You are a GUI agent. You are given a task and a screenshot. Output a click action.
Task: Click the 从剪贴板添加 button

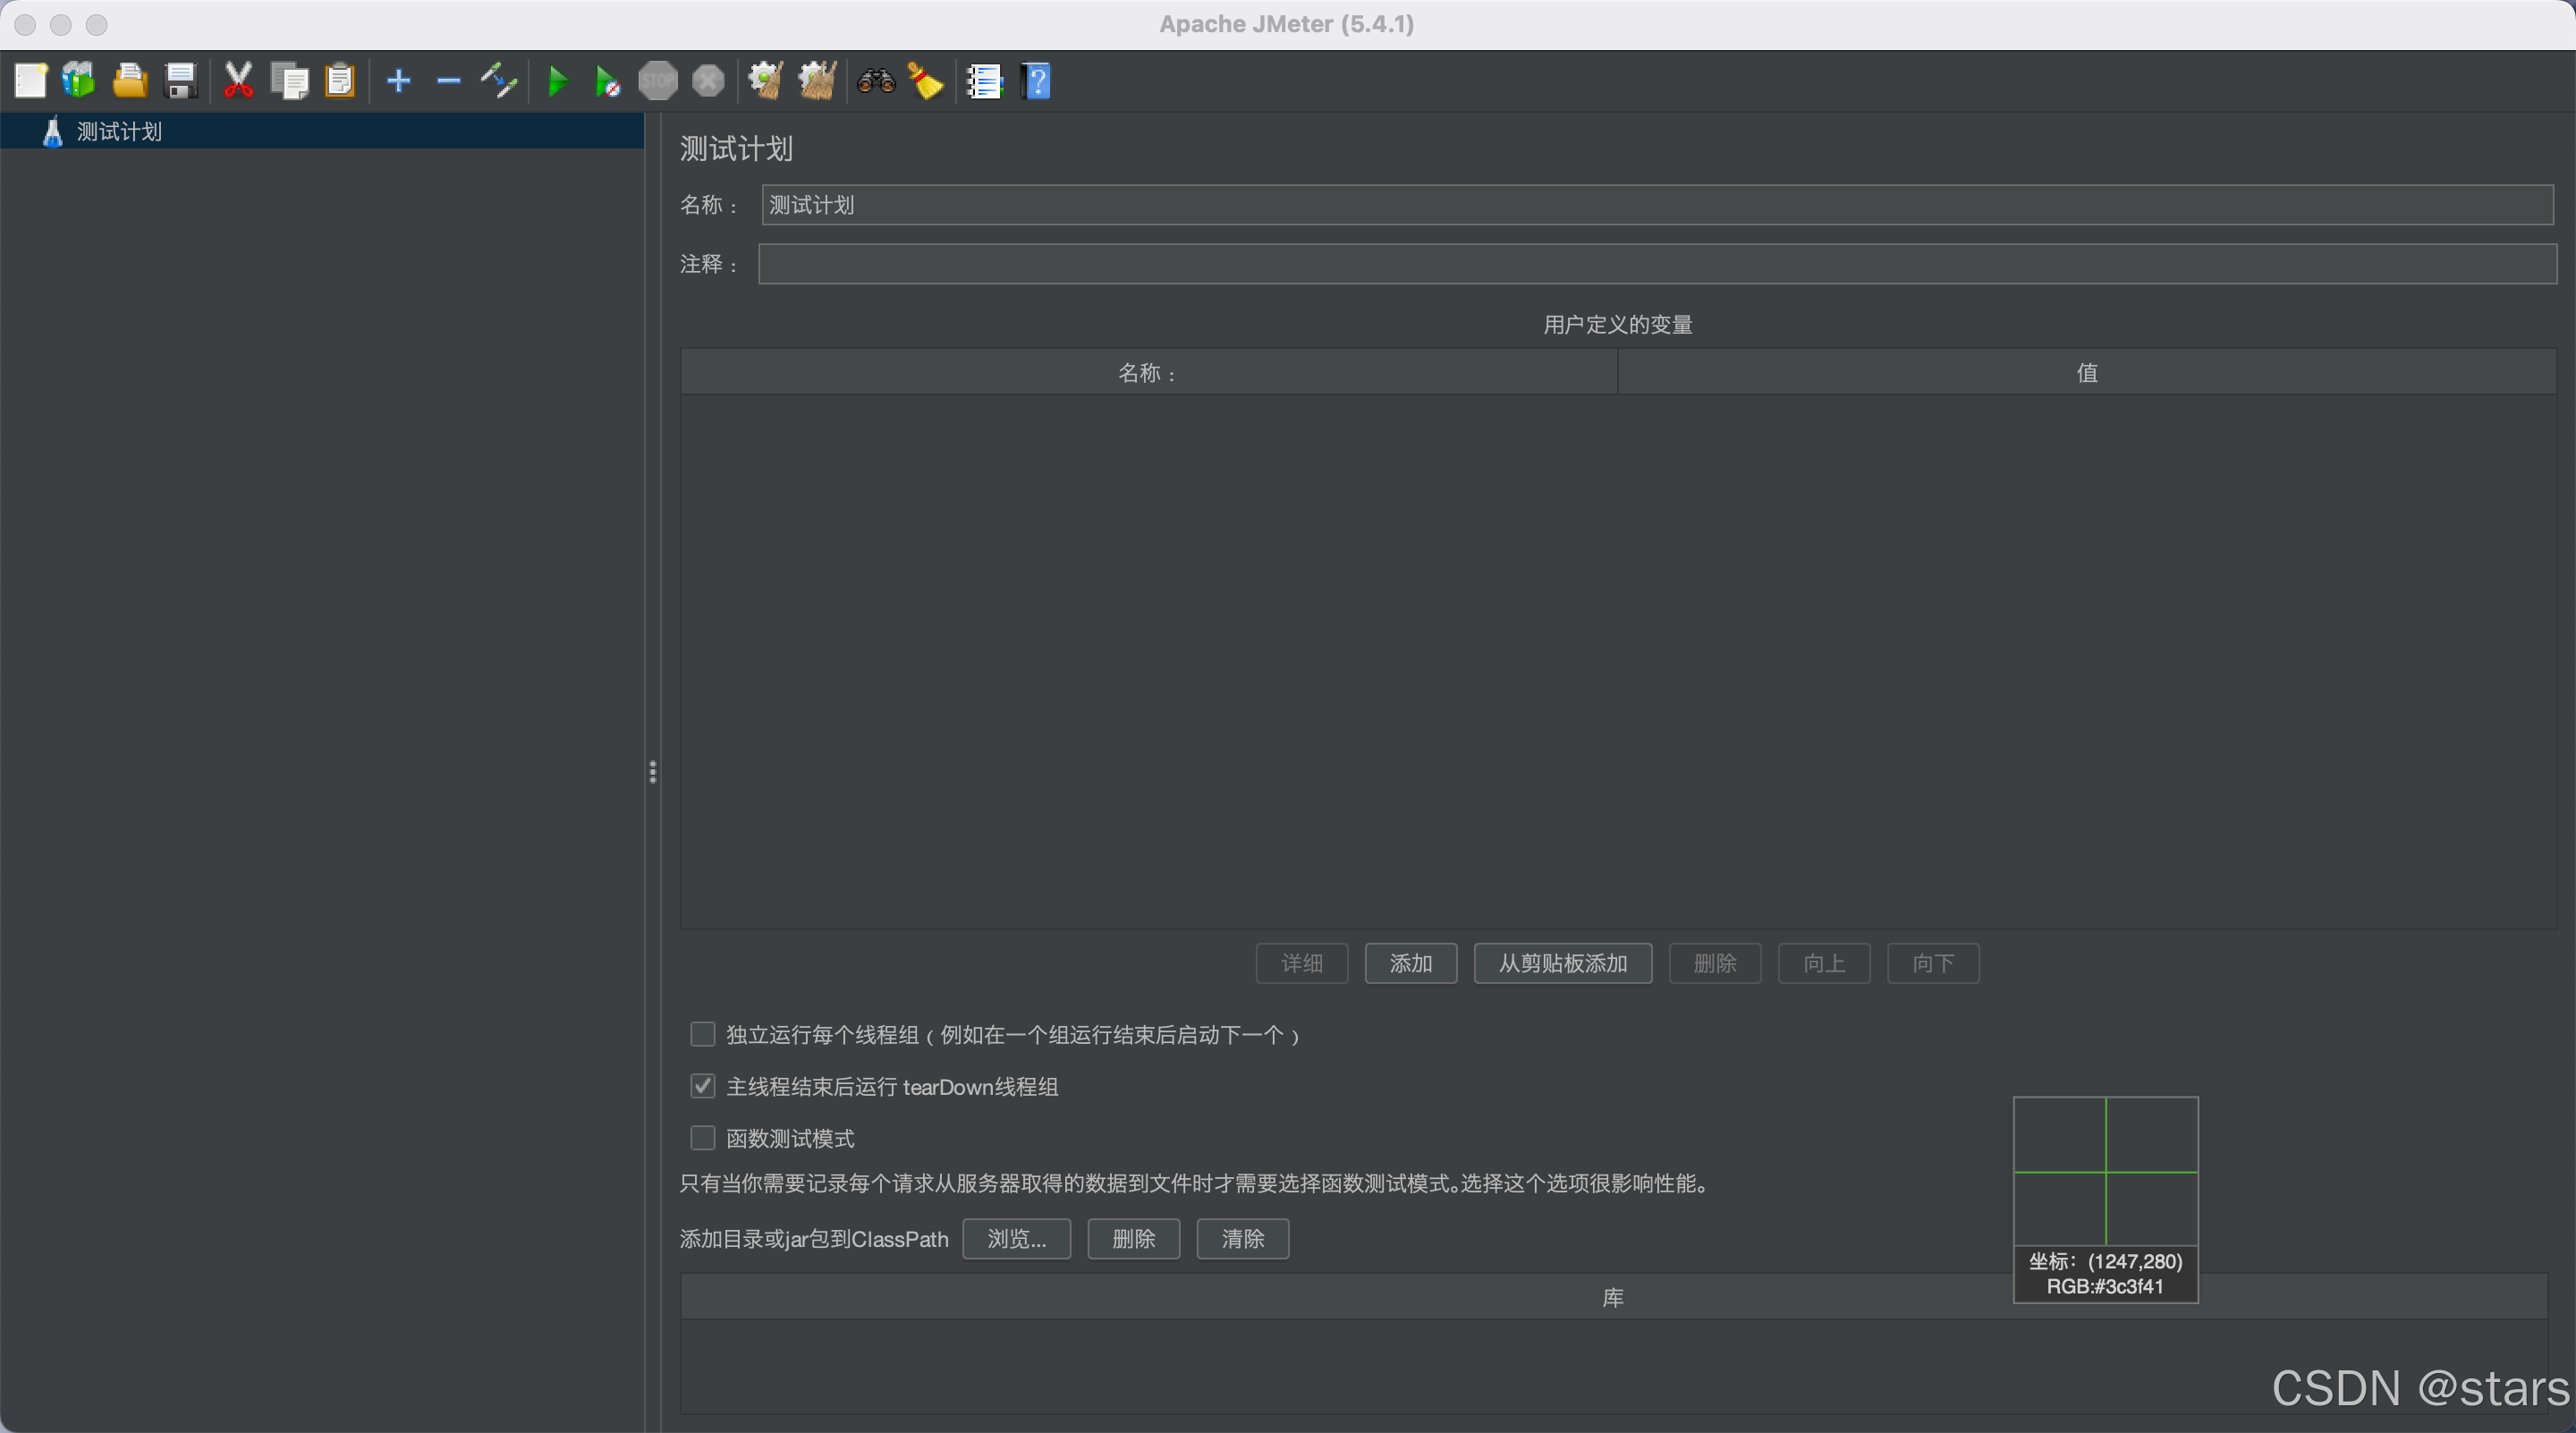click(x=1563, y=963)
